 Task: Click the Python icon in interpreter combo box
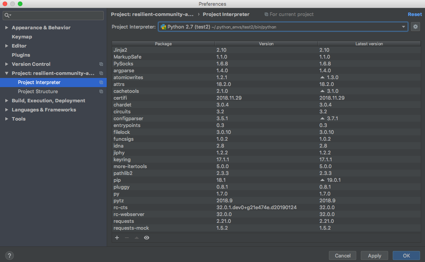point(163,27)
